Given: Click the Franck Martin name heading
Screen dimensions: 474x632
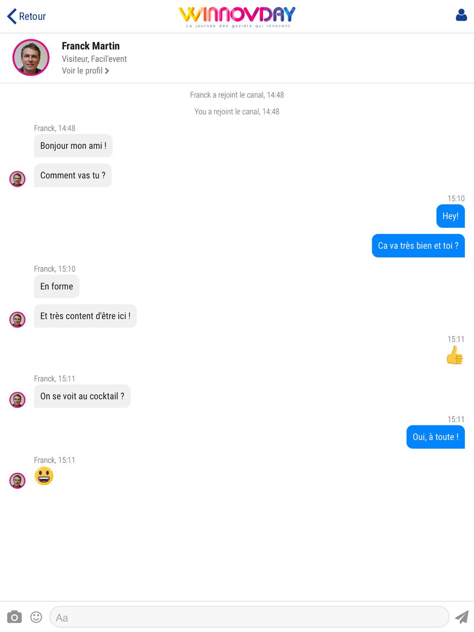Looking at the screenshot, I should click(x=91, y=46).
